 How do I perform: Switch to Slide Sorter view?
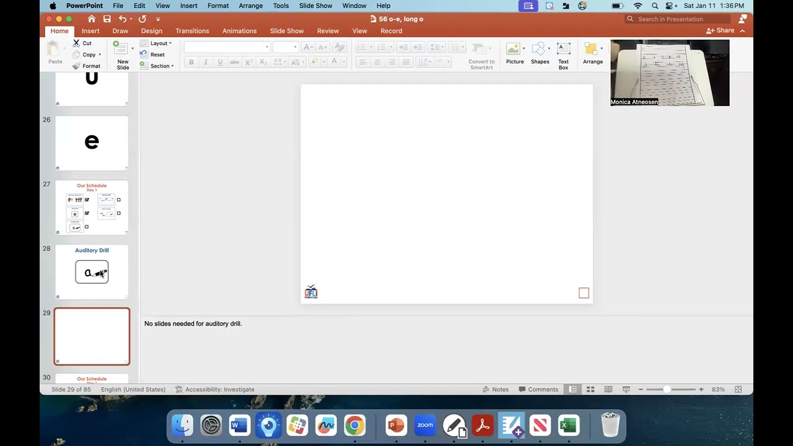pyautogui.click(x=590, y=390)
